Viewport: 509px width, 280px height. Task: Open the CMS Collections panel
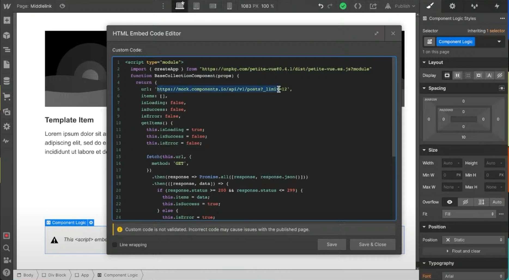7,81
